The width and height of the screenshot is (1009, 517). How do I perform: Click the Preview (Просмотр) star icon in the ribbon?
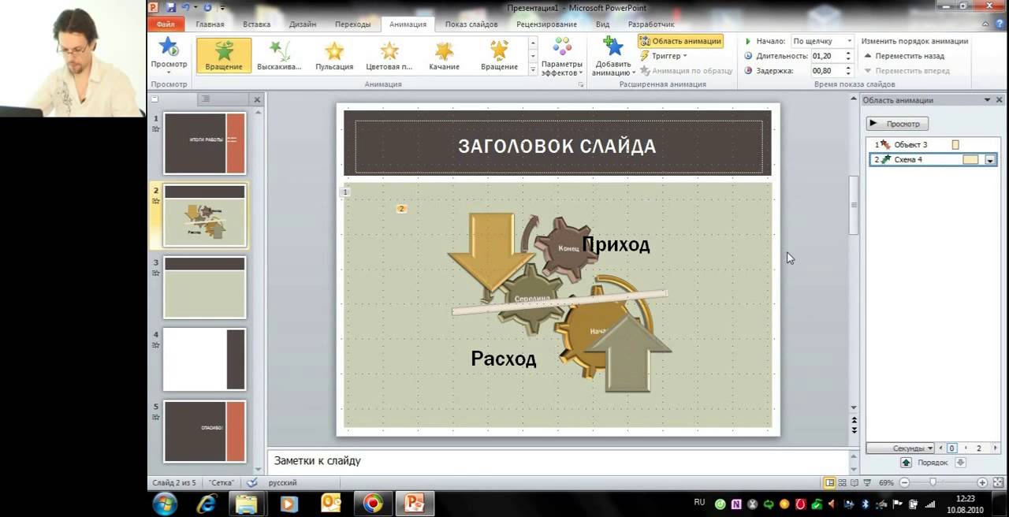coord(169,47)
